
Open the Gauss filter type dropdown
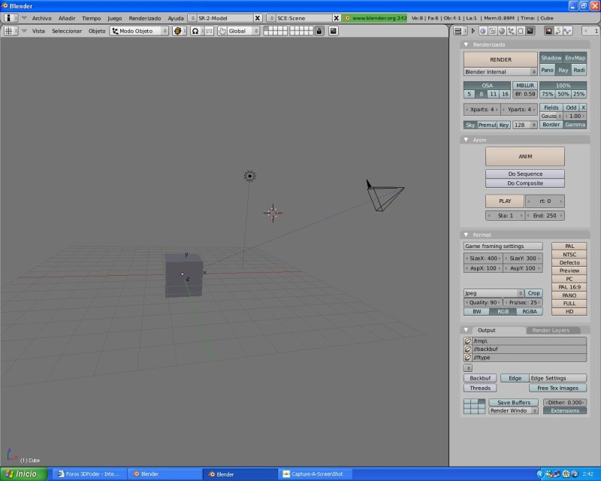point(551,116)
